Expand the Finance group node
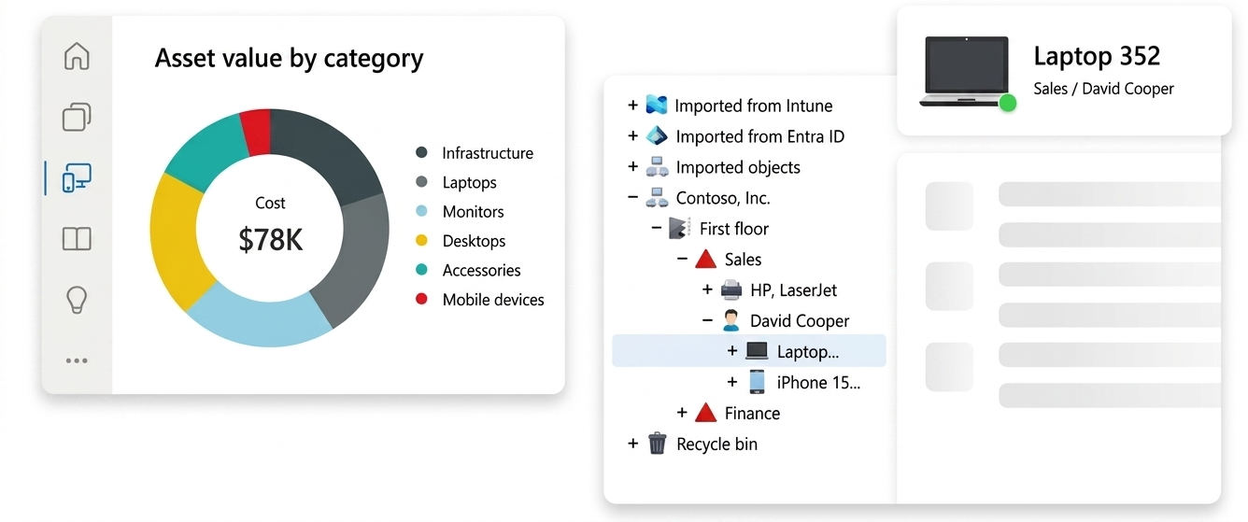This screenshot has width=1248, height=522. pyautogui.click(x=683, y=413)
